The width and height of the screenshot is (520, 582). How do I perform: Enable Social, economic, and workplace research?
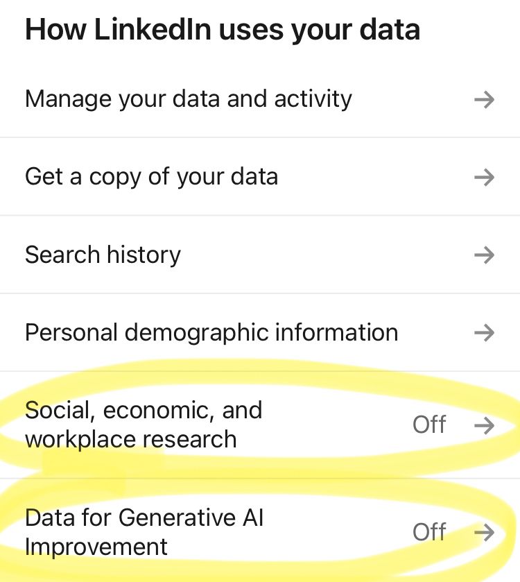[x=260, y=425]
